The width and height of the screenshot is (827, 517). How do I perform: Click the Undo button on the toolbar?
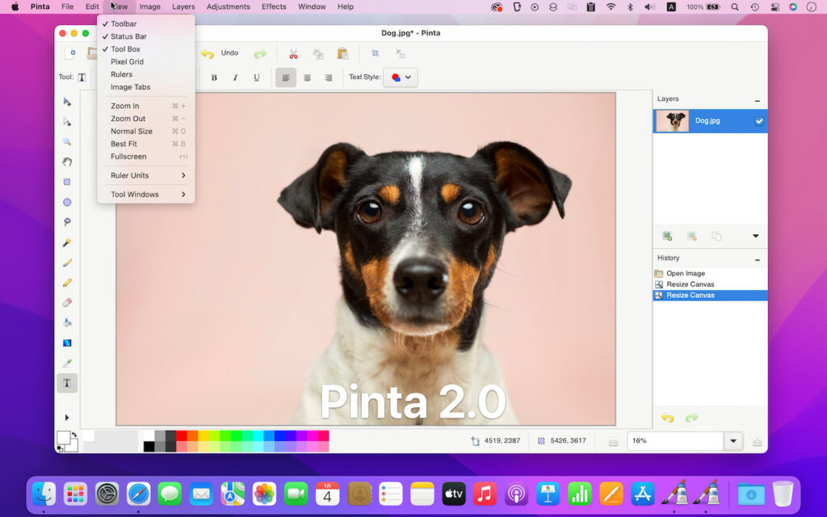(222, 53)
